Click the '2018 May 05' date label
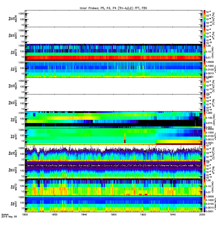The height and width of the screenshot is (231, 216). [9, 217]
